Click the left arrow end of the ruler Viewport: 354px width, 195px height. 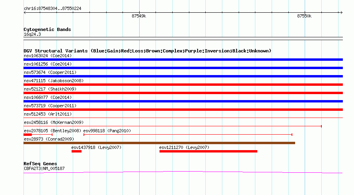[x=25, y=12]
